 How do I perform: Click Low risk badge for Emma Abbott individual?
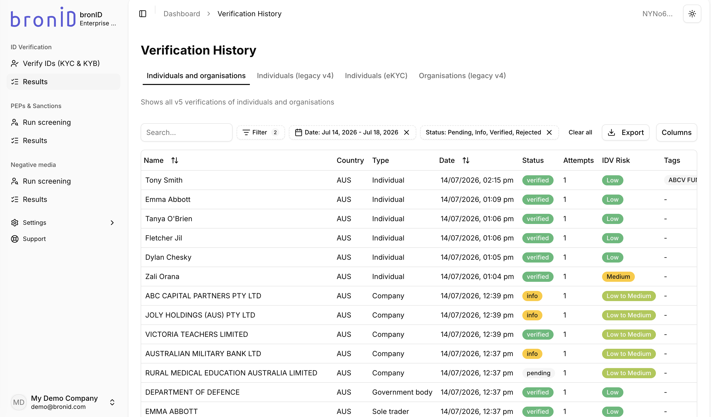tap(612, 199)
